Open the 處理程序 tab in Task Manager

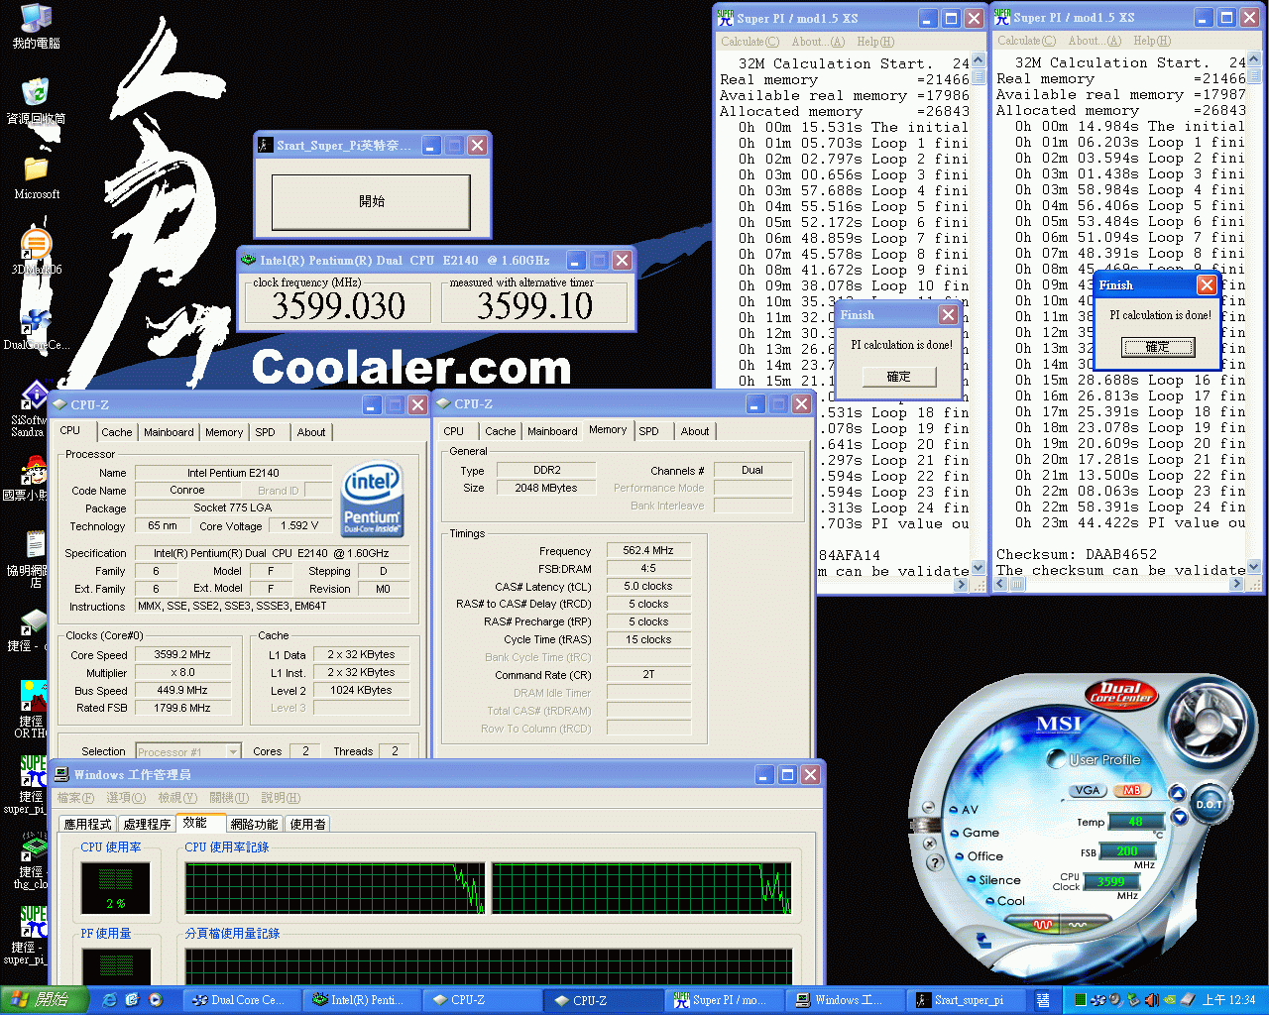(147, 824)
